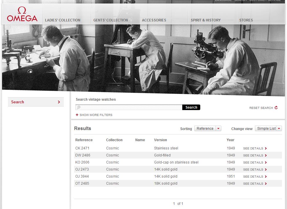Expand Show More Filters
Image resolution: width=287 pixels, height=209 pixels.
(x=96, y=115)
